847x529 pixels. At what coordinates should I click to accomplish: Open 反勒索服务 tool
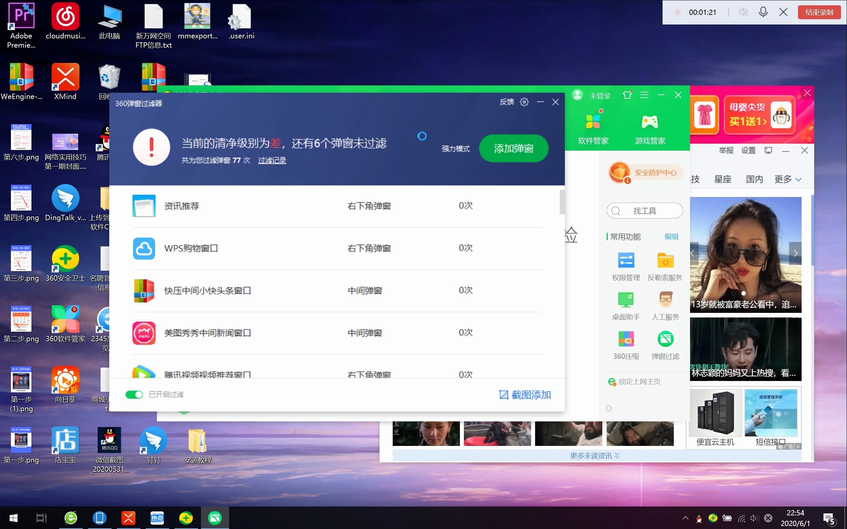coord(665,266)
